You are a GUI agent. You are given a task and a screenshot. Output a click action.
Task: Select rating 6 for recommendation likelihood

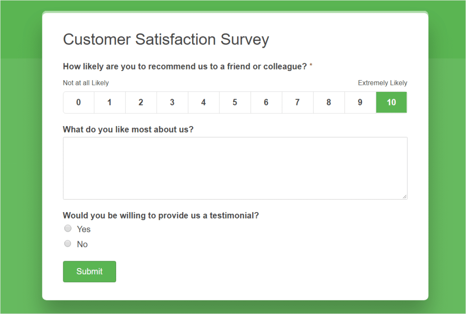[x=266, y=102]
